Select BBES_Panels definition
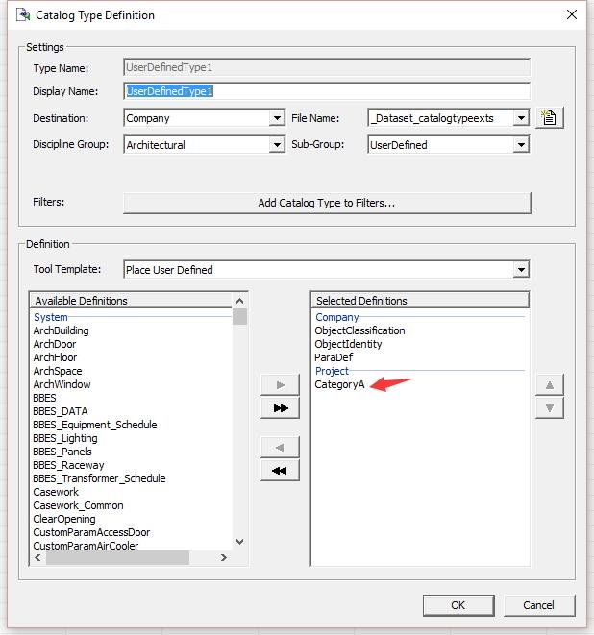This screenshot has height=635, width=594. (x=62, y=452)
